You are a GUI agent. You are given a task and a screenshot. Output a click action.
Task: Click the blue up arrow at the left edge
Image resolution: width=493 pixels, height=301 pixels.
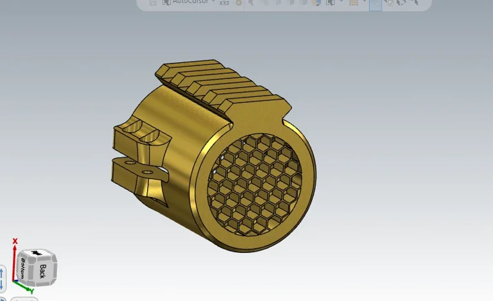(2, 273)
